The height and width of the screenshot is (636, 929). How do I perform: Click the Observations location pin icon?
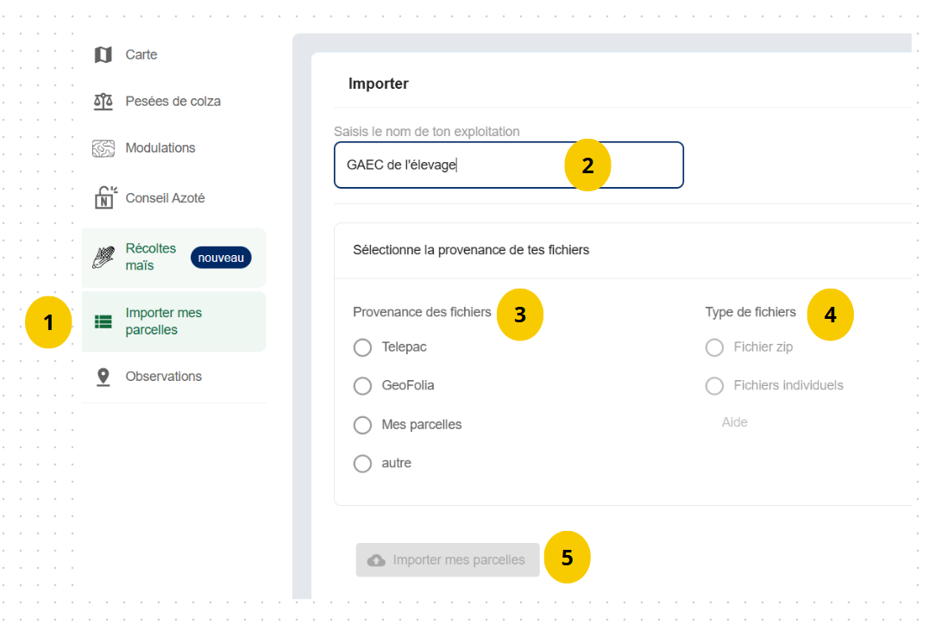point(104,377)
